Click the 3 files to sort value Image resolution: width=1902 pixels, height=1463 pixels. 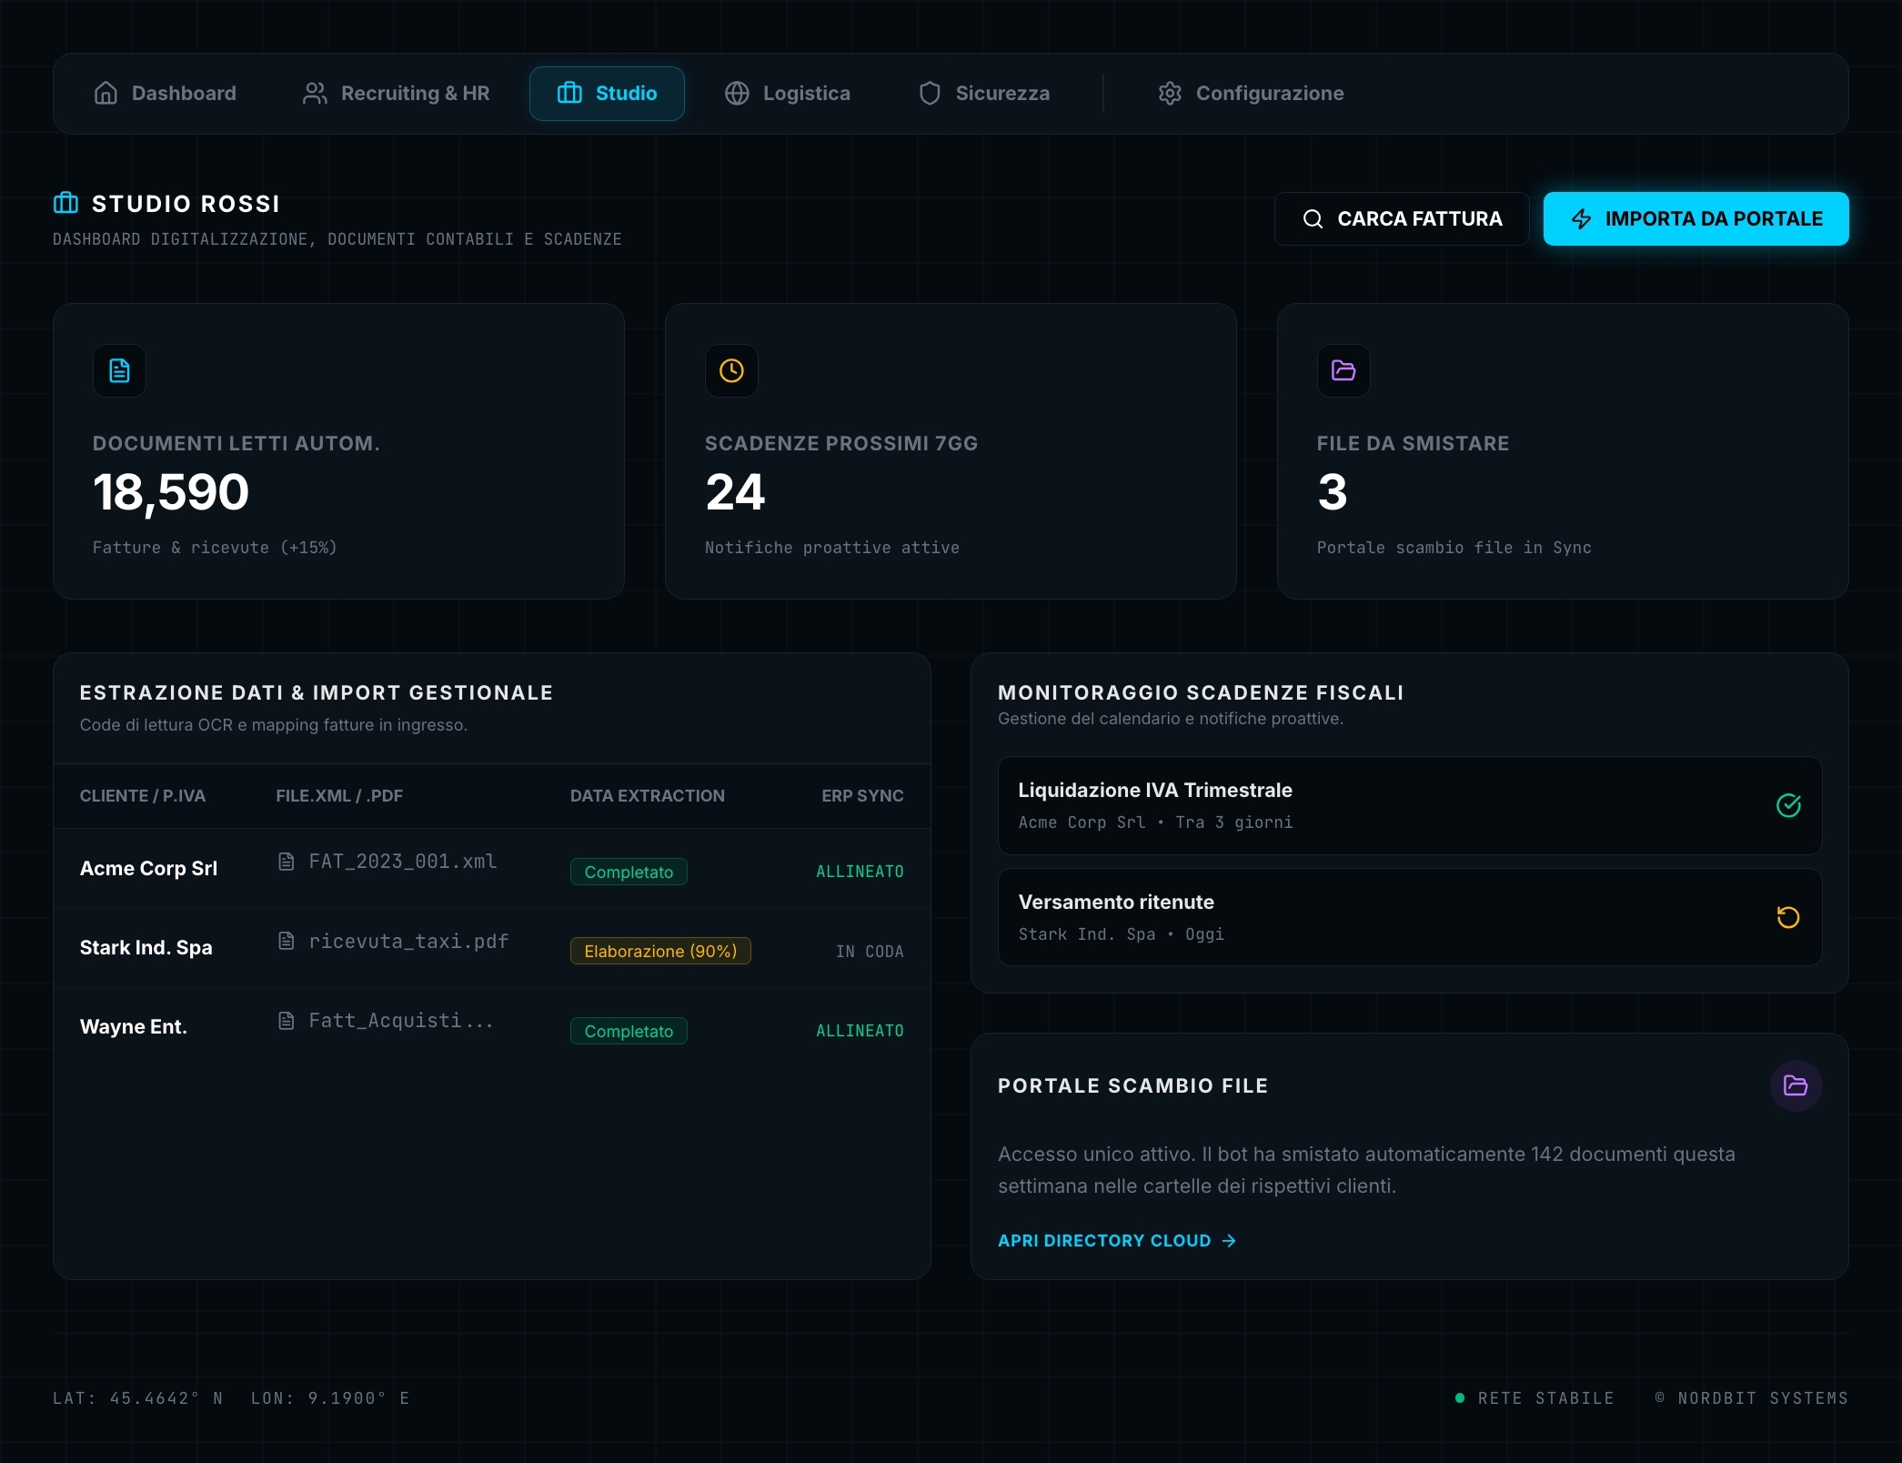[1332, 492]
